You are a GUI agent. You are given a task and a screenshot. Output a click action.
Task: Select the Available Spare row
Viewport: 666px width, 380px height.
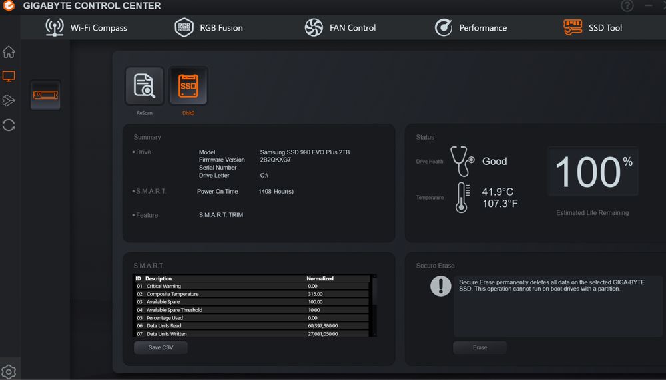point(252,302)
